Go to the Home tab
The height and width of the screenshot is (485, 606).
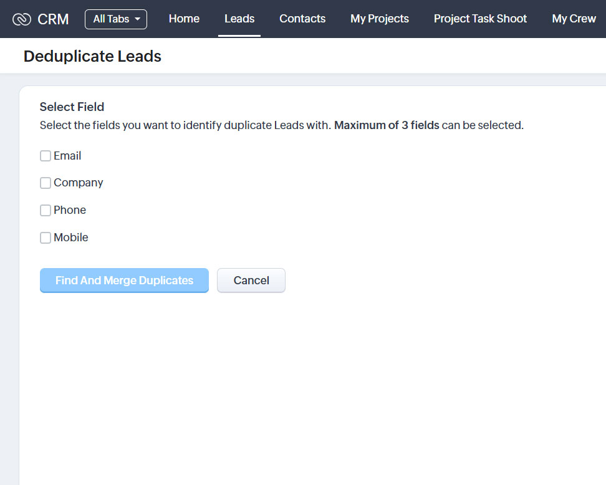coord(184,19)
